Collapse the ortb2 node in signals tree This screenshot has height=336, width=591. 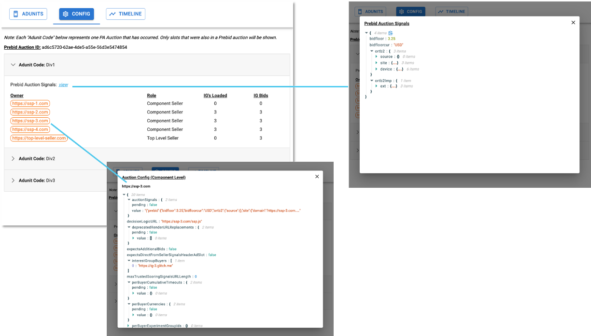(372, 51)
